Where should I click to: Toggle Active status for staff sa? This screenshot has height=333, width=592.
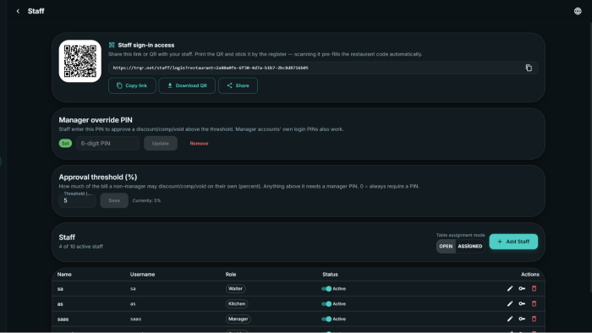(x=326, y=288)
